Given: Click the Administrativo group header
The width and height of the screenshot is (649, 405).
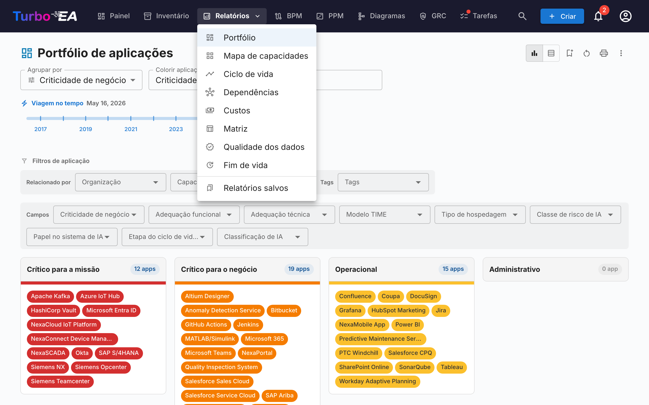Looking at the screenshot, I should (x=556, y=269).
